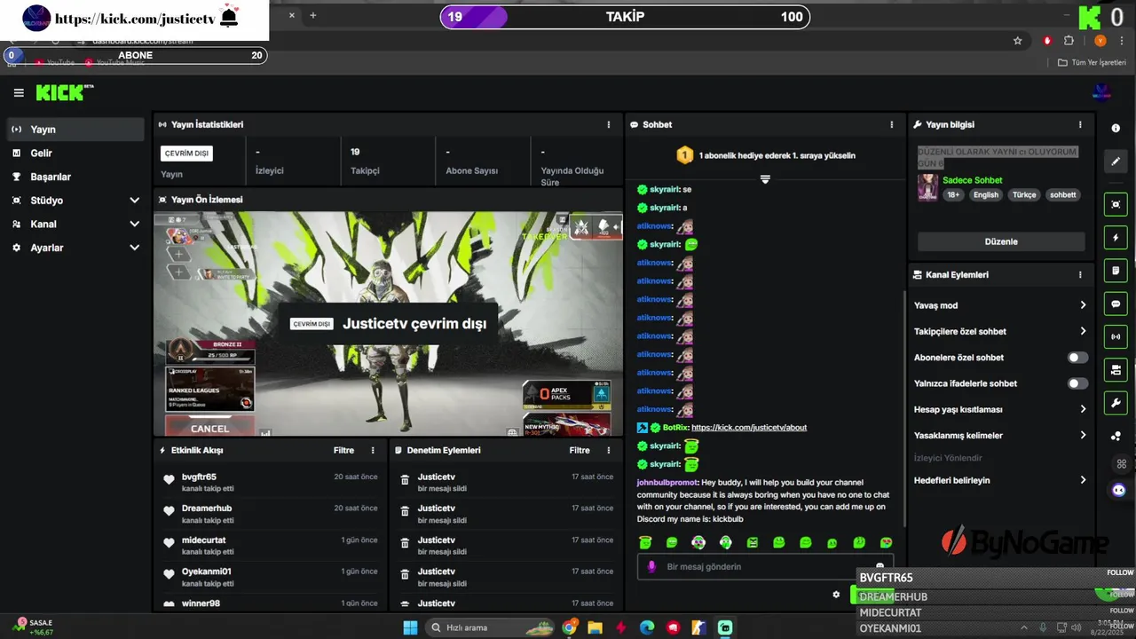Open Yasaklanmış kelimeler chevron
The image size is (1136, 639).
(x=1083, y=436)
